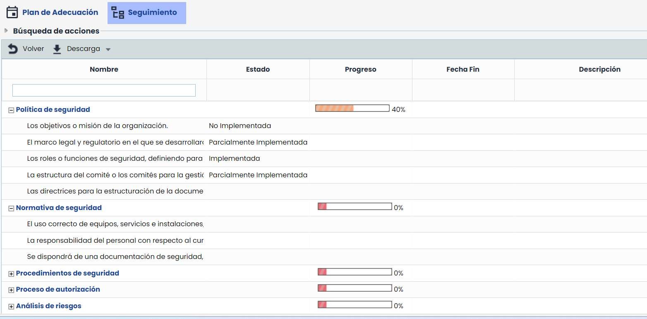Expand the Procedimientos de seguridad group
The width and height of the screenshot is (647, 319).
[x=11, y=273]
